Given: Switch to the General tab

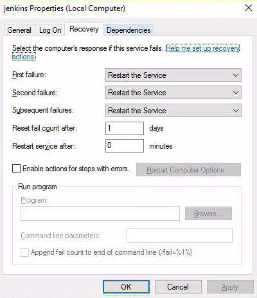Looking at the screenshot, I should coord(19,30).
